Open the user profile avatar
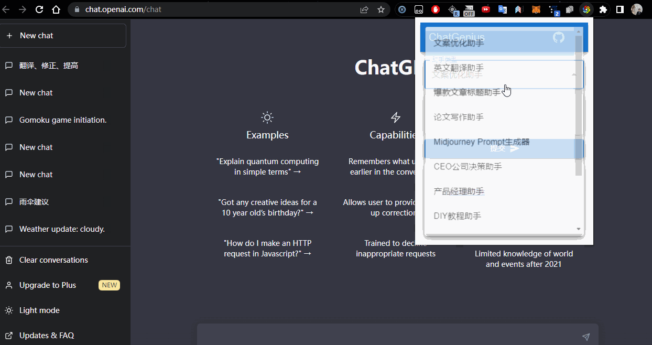 637,9
